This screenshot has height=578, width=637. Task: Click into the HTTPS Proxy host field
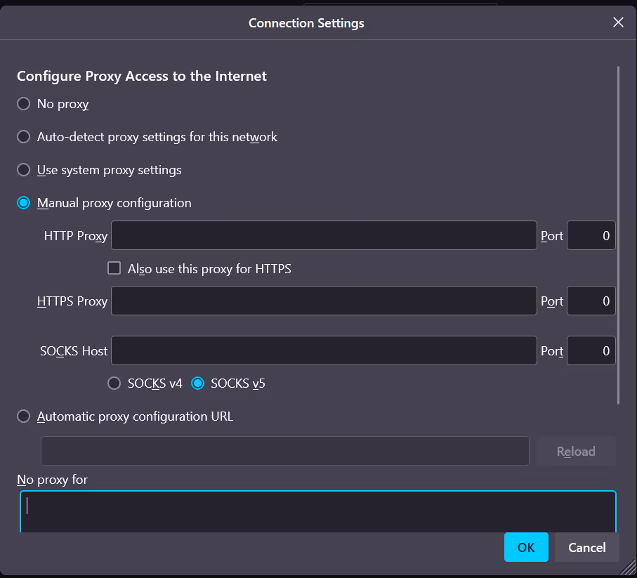[x=324, y=301]
